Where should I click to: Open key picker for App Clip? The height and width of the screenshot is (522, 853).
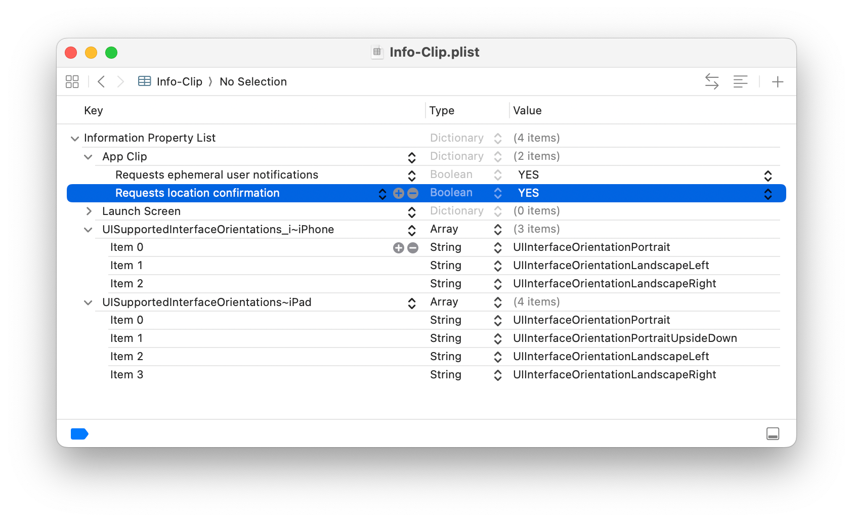[x=412, y=157]
